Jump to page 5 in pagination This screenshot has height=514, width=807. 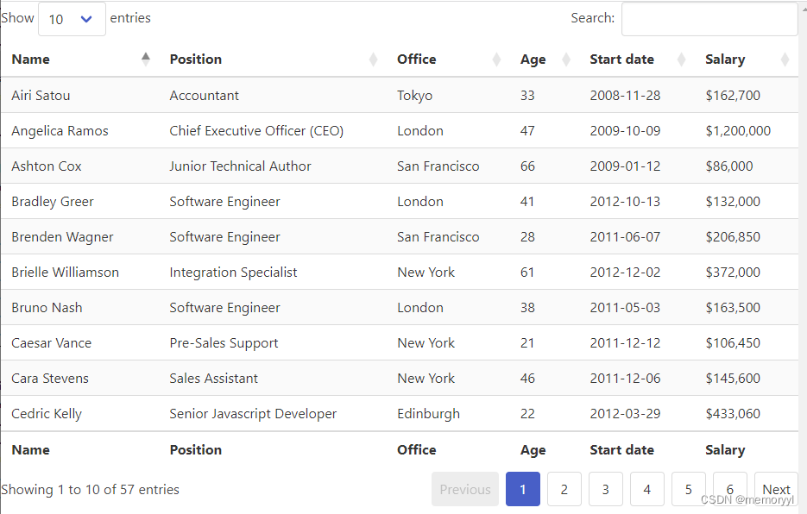tap(689, 489)
